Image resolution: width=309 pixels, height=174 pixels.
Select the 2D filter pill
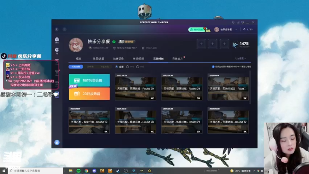(90, 67)
